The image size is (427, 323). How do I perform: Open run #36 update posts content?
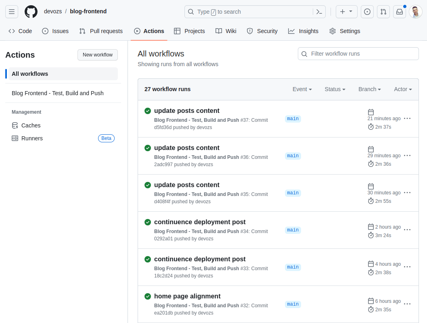click(x=186, y=148)
